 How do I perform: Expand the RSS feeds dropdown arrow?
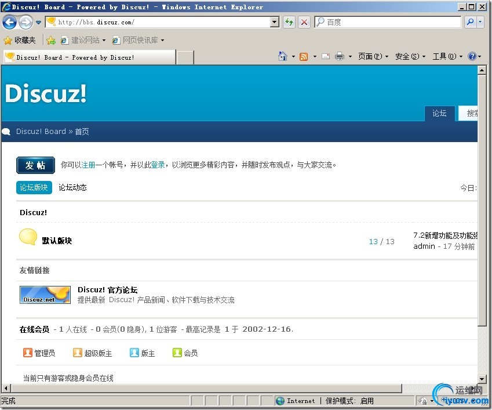point(315,56)
